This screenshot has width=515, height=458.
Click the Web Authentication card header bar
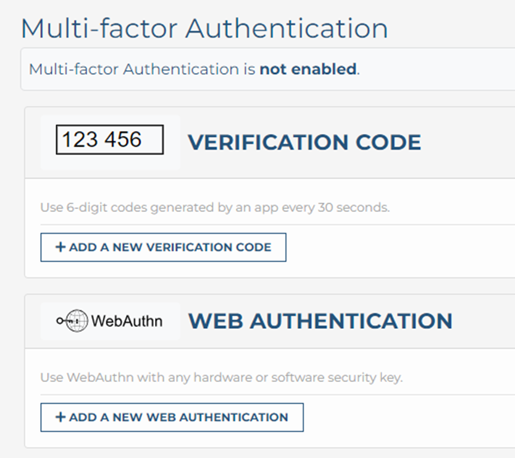(x=485, y=321)
